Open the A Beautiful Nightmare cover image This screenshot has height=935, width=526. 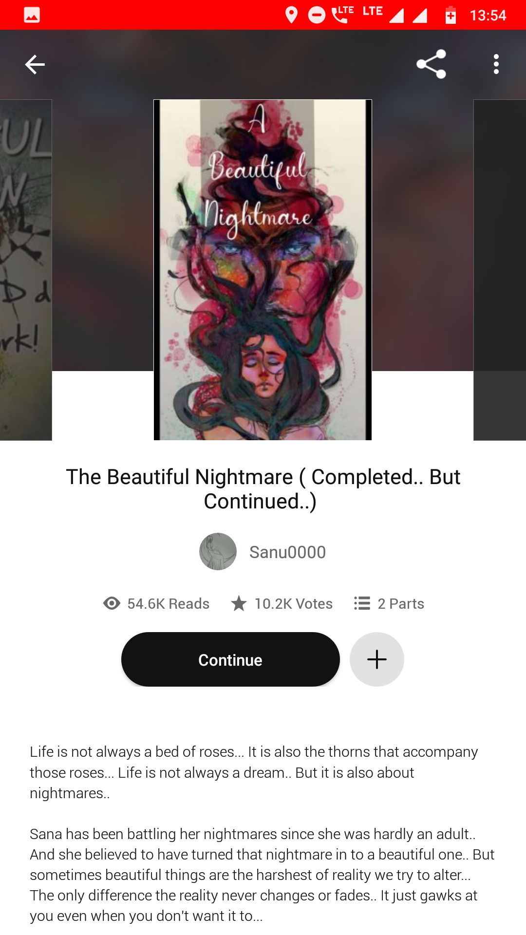(263, 270)
